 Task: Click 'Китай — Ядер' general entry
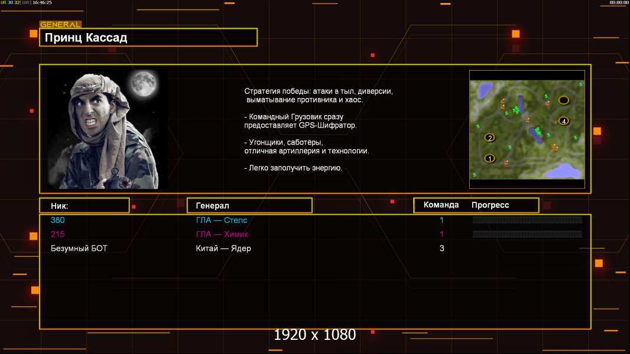tap(223, 248)
